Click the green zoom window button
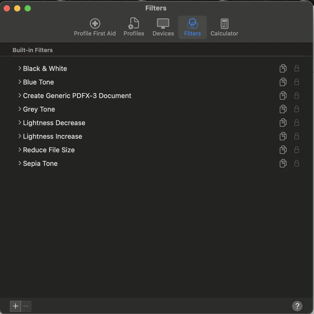Screen dimensions: 314x314 click(28, 8)
